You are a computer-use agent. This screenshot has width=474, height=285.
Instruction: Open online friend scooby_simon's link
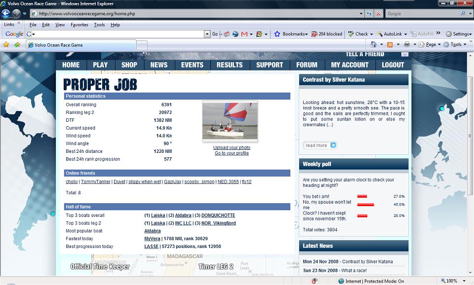click(199, 182)
